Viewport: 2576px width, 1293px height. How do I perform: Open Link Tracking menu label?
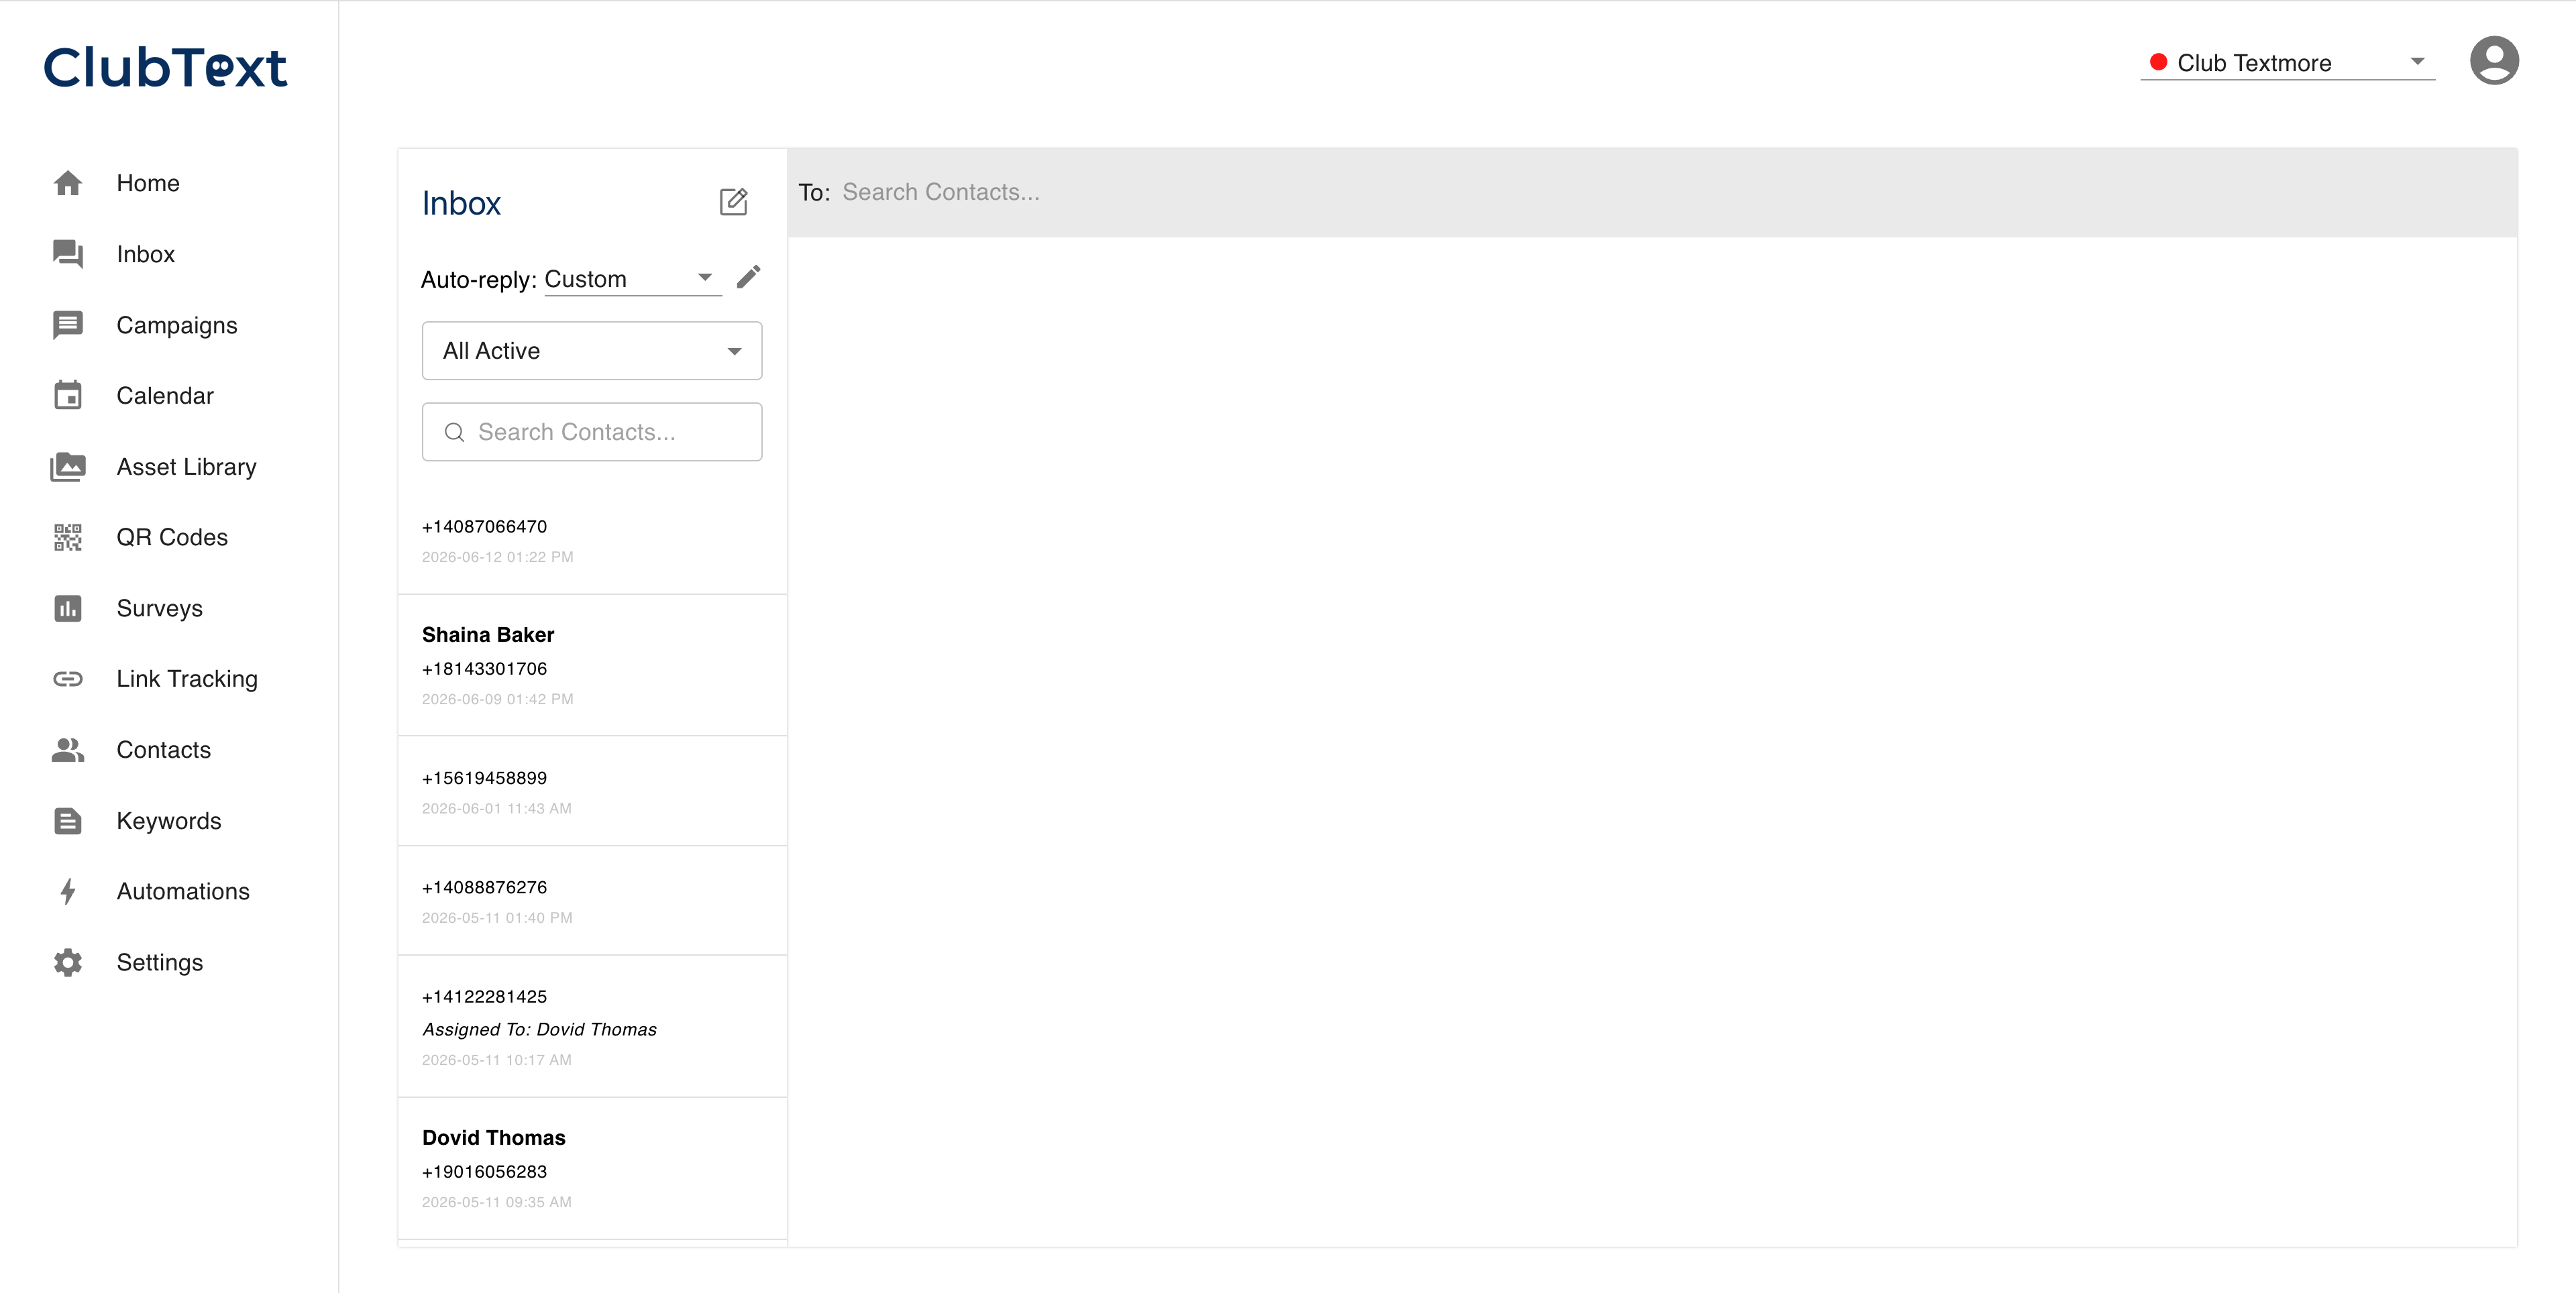coord(187,679)
